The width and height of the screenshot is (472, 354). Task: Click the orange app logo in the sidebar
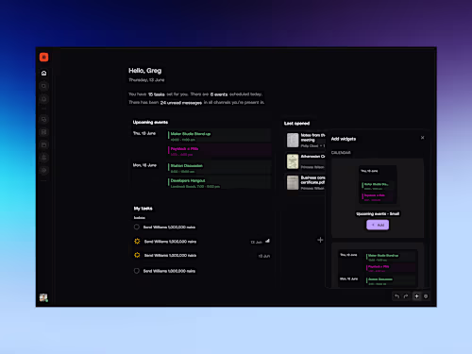tap(43, 57)
